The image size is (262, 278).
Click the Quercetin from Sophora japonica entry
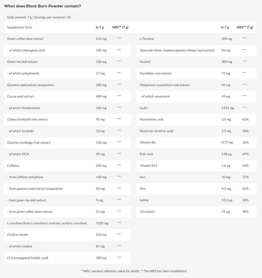point(177,50)
